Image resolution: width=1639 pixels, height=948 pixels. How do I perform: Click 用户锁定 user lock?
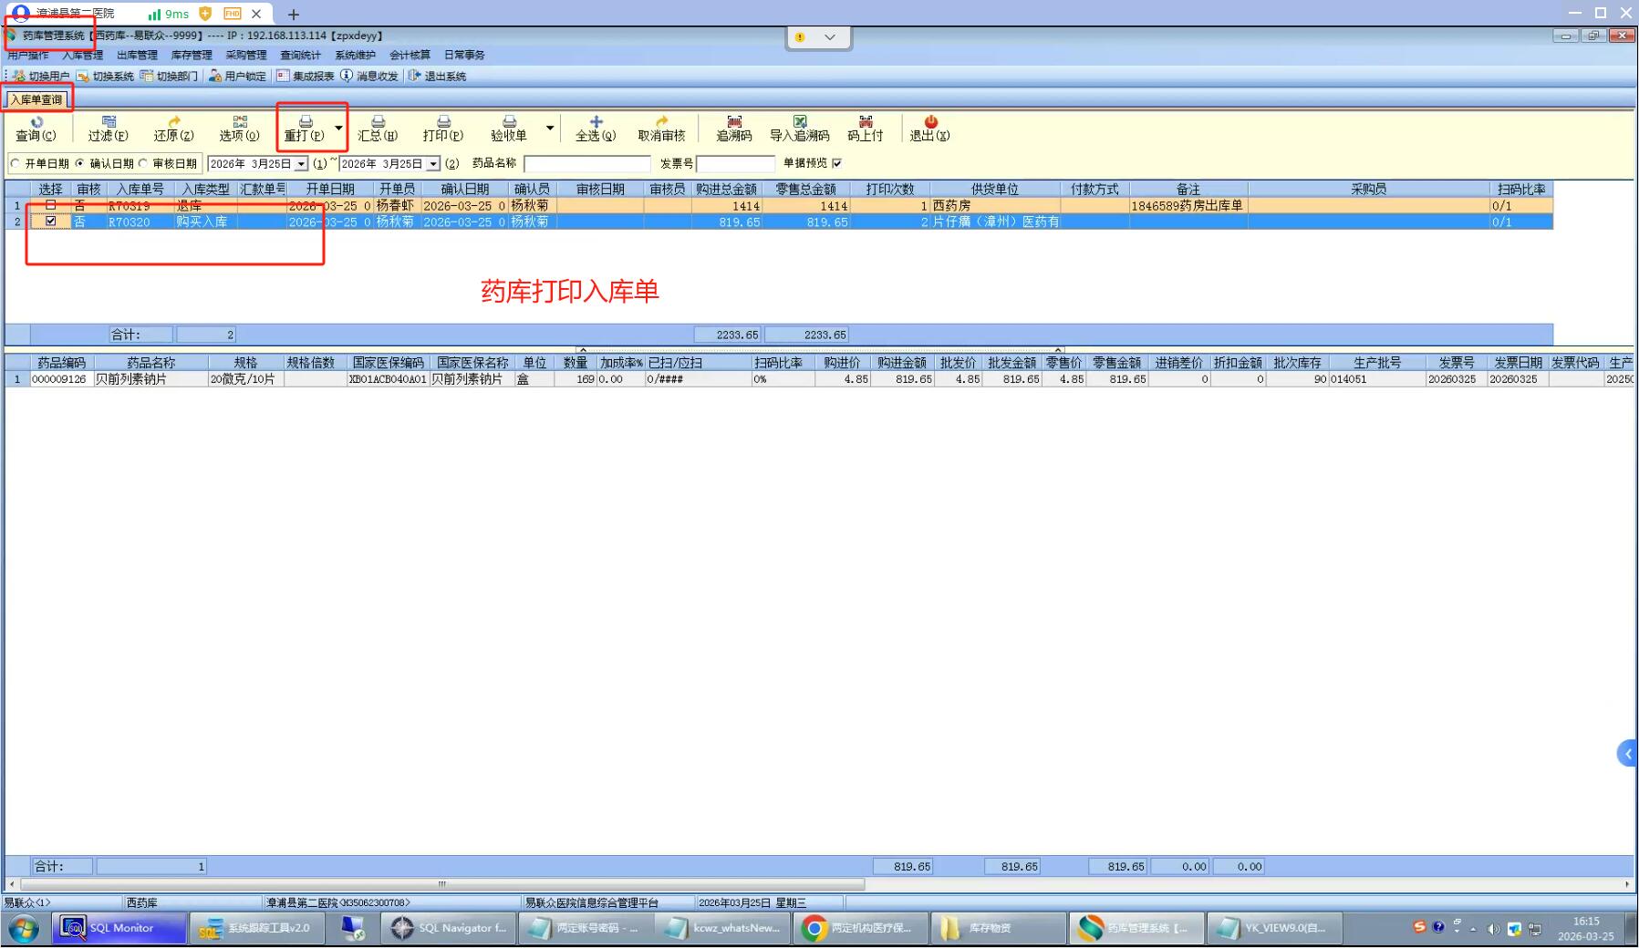(x=237, y=76)
